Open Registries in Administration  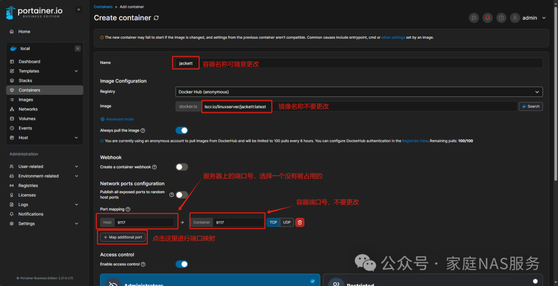tap(28, 186)
